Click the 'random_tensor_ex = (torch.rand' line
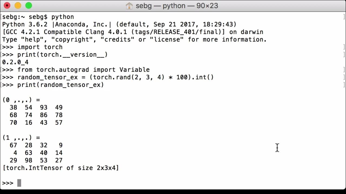Image resolution: width=346 pixels, height=194 pixels. [x=115, y=77]
